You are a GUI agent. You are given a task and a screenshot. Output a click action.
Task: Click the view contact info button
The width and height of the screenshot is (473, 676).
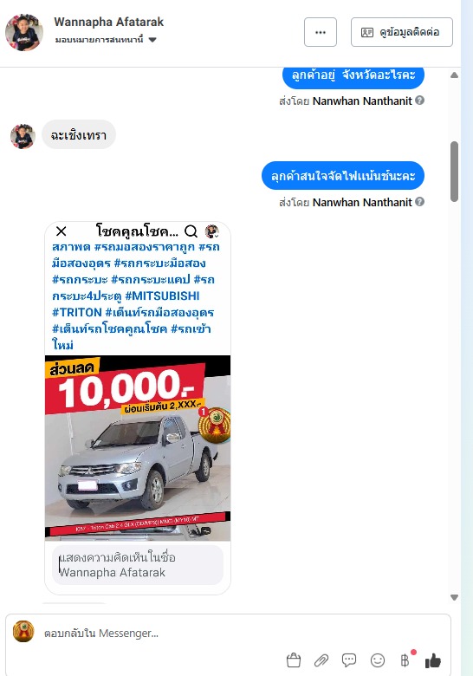401,32
